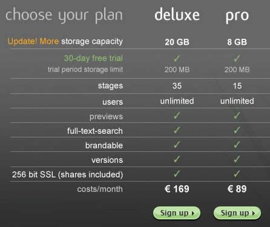Click the choose your plan title
The height and width of the screenshot is (227, 270).
coord(64,16)
